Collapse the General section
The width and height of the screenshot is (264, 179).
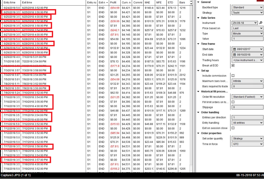[x=198, y=2]
